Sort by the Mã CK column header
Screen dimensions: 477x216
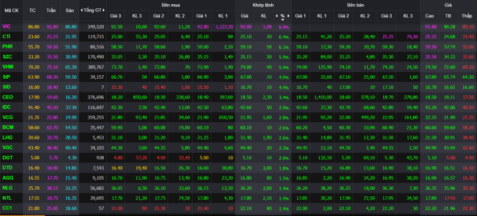tap(11, 10)
